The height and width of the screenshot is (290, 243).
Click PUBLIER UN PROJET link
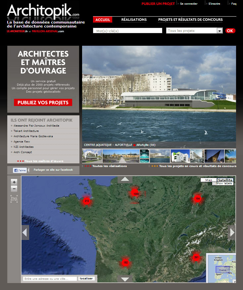[158, 4]
